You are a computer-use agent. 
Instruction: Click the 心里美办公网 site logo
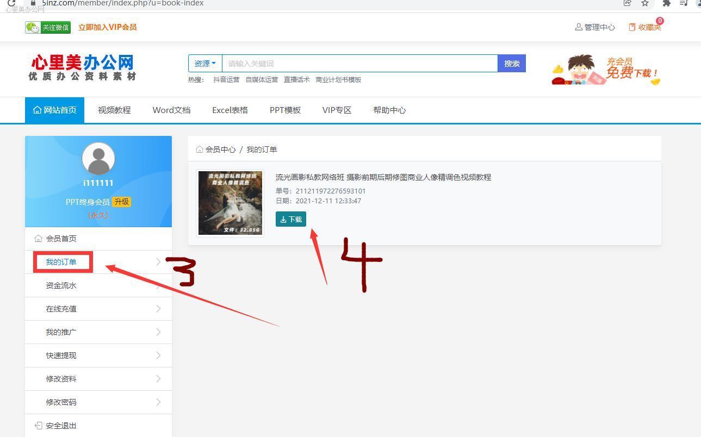tap(82, 68)
